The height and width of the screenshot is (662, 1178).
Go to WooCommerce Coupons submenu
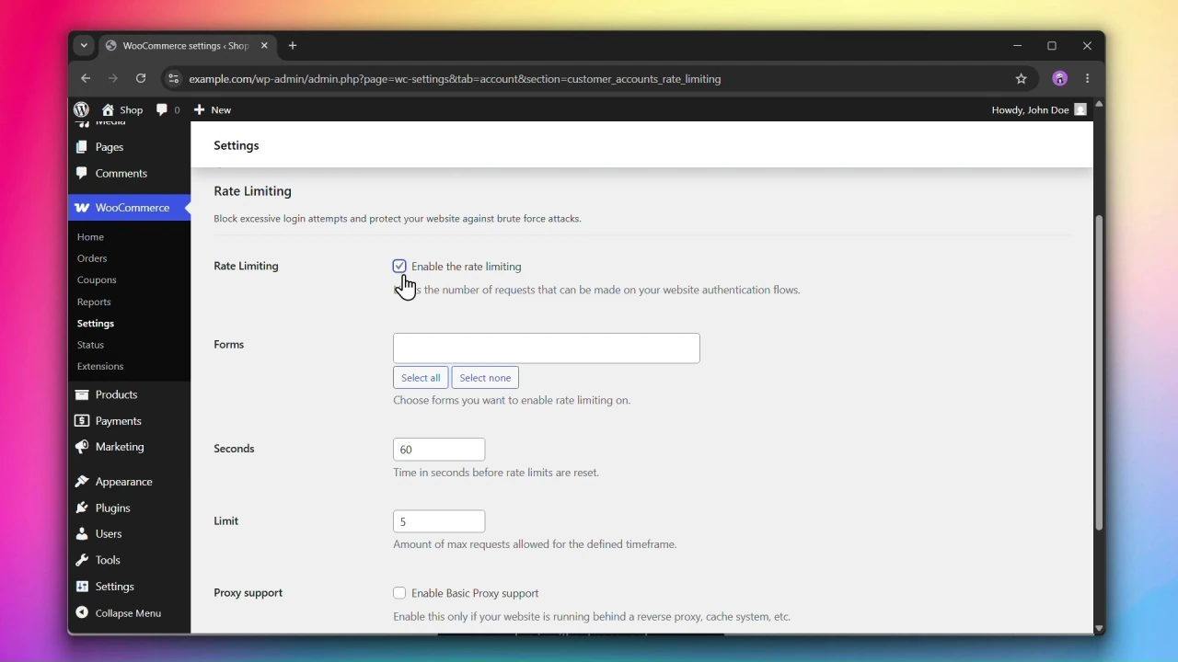[x=97, y=280]
